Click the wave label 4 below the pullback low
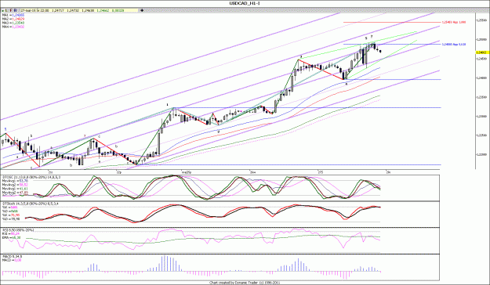Image resolution: width=490 pixels, height=285 pixels. click(347, 84)
